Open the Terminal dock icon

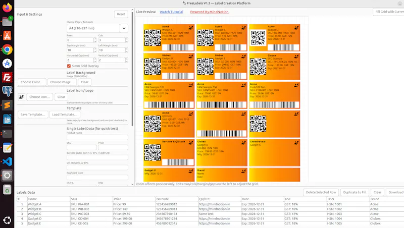[7, 133]
